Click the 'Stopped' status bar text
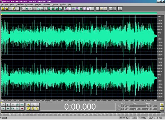 pyautogui.click(x=4, y=118)
